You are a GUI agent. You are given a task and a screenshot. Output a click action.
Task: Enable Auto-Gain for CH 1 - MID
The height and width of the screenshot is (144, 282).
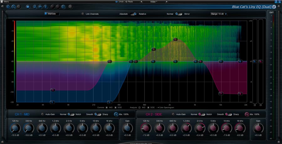[x=42, y=114]
